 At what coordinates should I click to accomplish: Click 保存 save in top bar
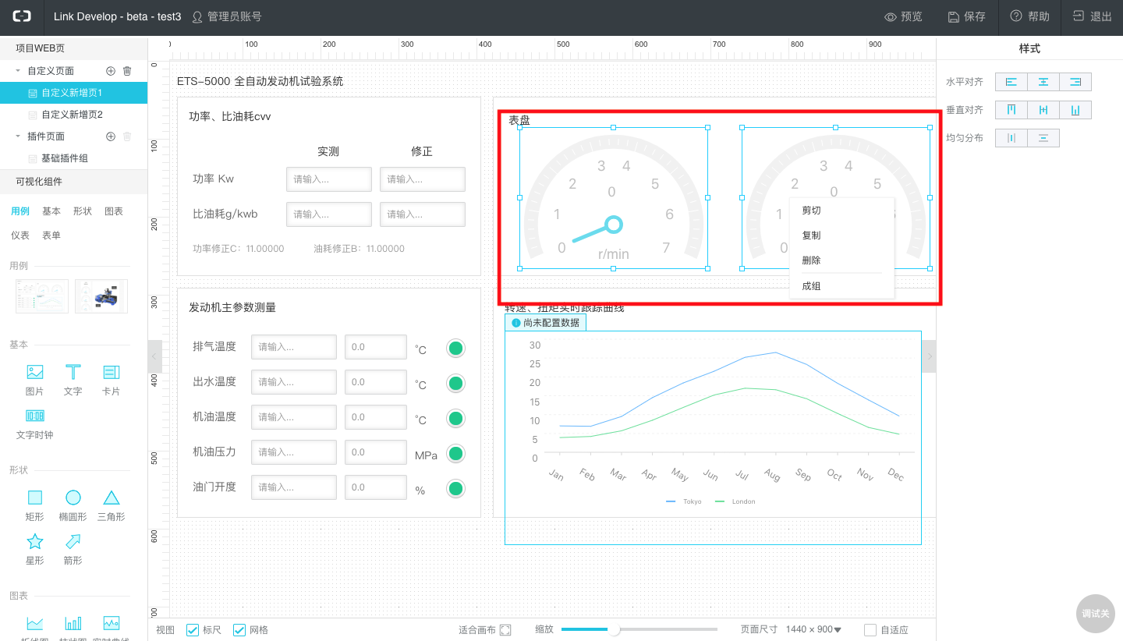pyautogui.click(x=966, y=16)
